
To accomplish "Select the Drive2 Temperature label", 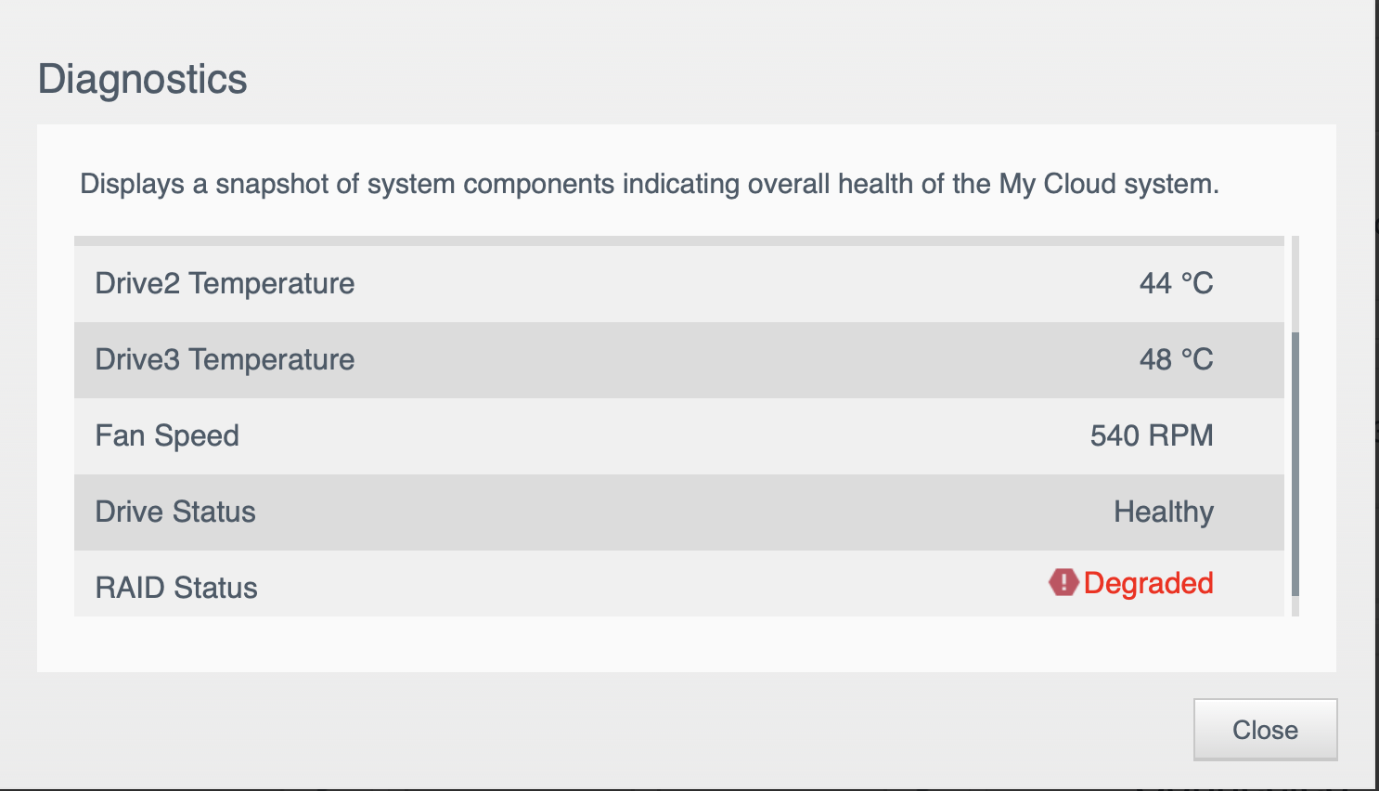I will click(225, 283).
